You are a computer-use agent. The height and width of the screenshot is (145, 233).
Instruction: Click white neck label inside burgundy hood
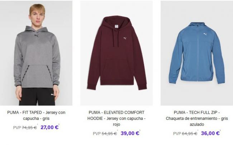click(x=116, y=26)
